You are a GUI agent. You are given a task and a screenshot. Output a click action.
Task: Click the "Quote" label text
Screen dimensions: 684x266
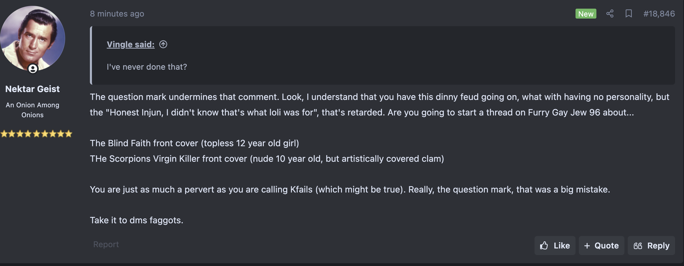coord(607,246)
